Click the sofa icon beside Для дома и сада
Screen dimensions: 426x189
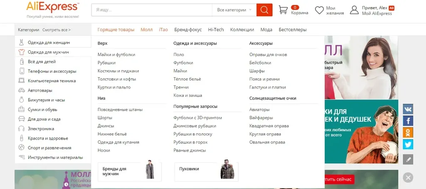(x=22, y=119)
